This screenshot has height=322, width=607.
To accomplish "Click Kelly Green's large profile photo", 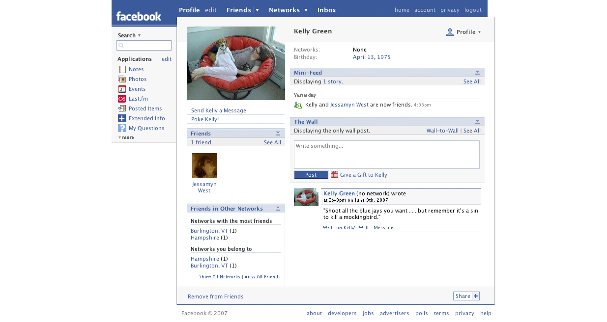I will pyautogui.click(x=236, y=63).
